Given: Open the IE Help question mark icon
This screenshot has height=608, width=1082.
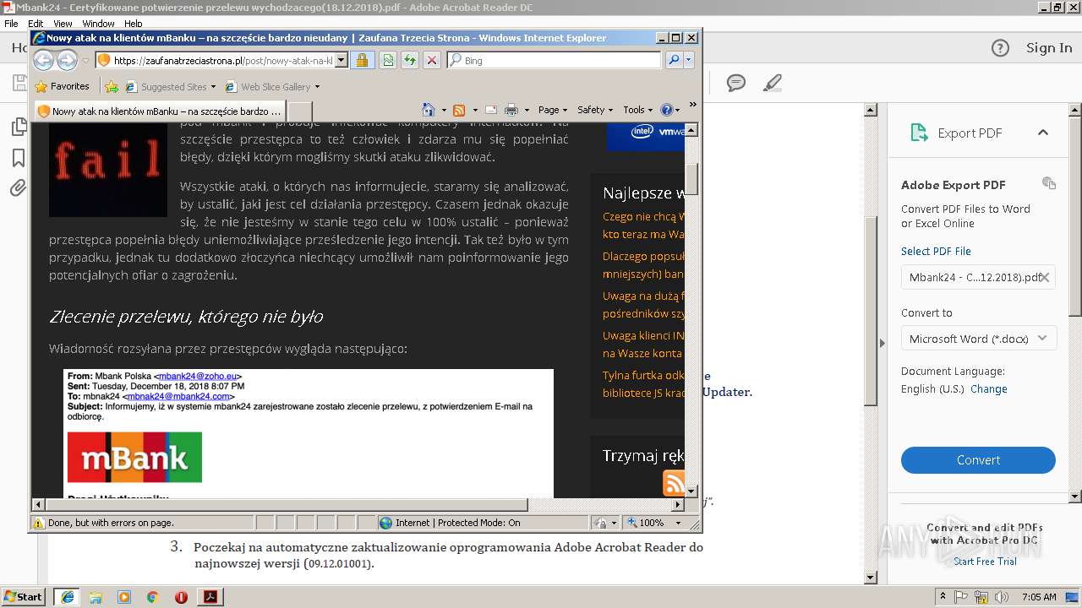Looking at the screenshot, I should coord(666,110).
